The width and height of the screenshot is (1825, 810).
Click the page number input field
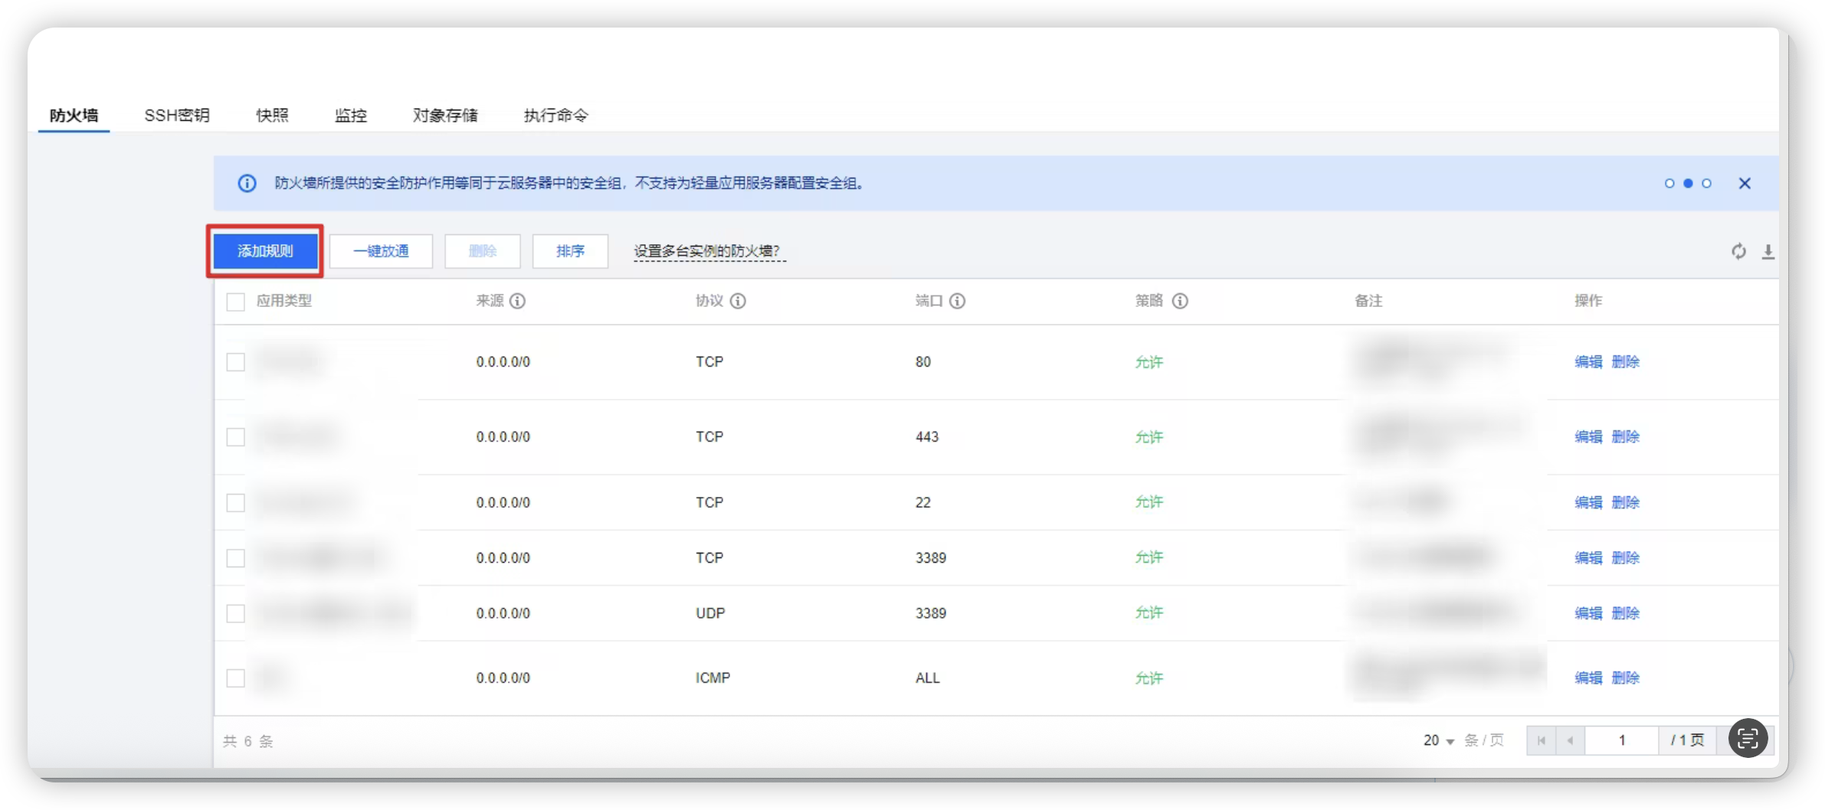(1621, 740)
